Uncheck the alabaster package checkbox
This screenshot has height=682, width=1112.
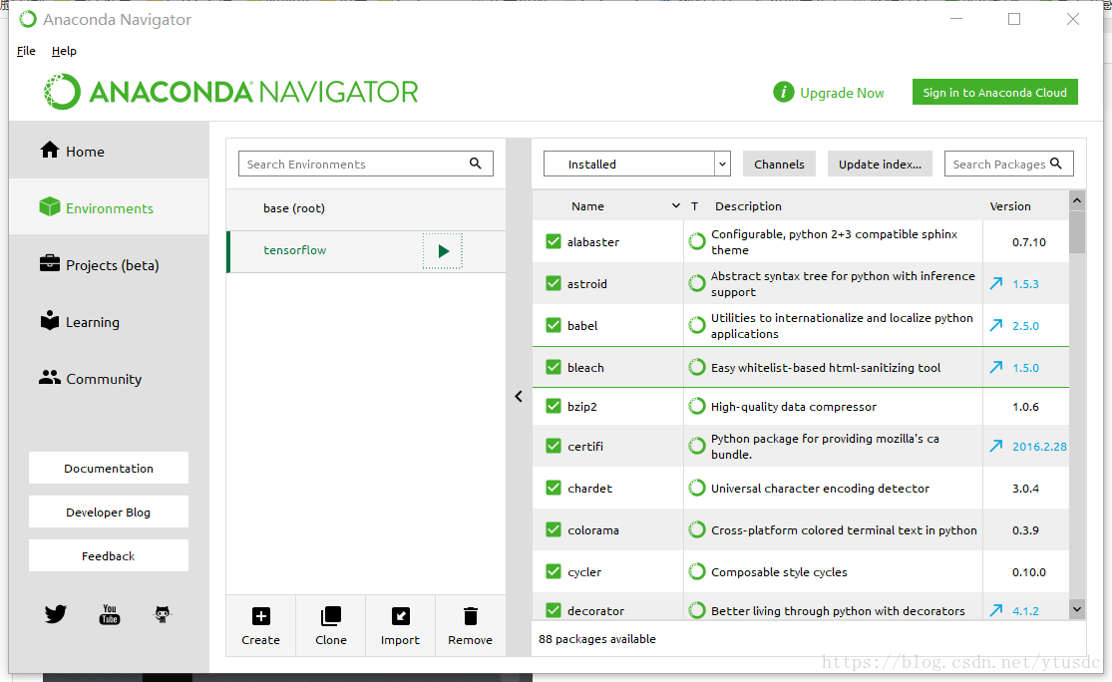pyautogui.click(x=554, y=241)
